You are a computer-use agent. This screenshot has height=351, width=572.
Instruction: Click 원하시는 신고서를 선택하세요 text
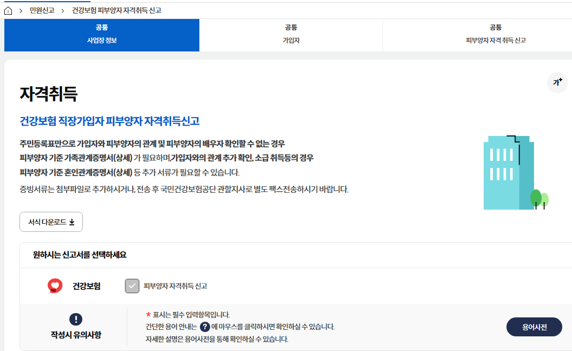[x=80, y=255]
